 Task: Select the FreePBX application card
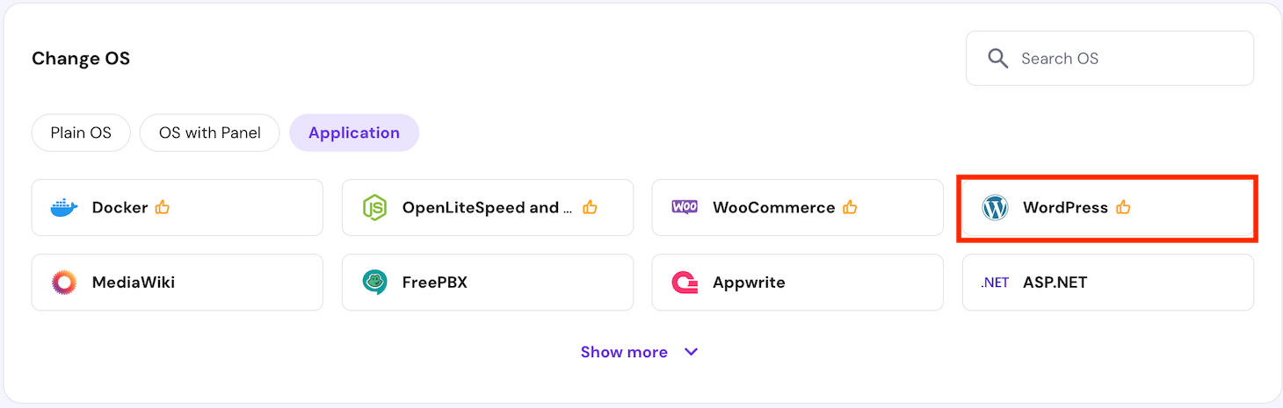click(487, 283)
